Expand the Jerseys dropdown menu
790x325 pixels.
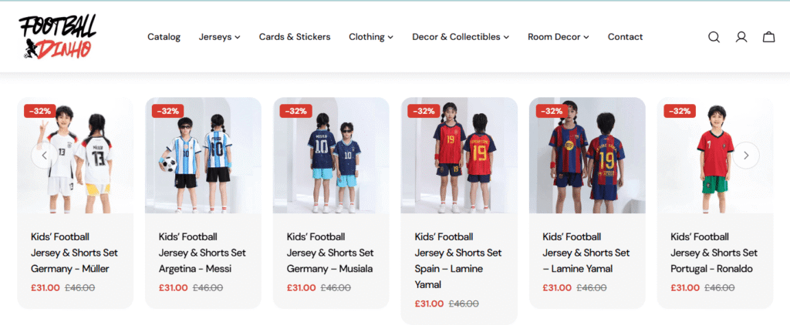(219, 37)
